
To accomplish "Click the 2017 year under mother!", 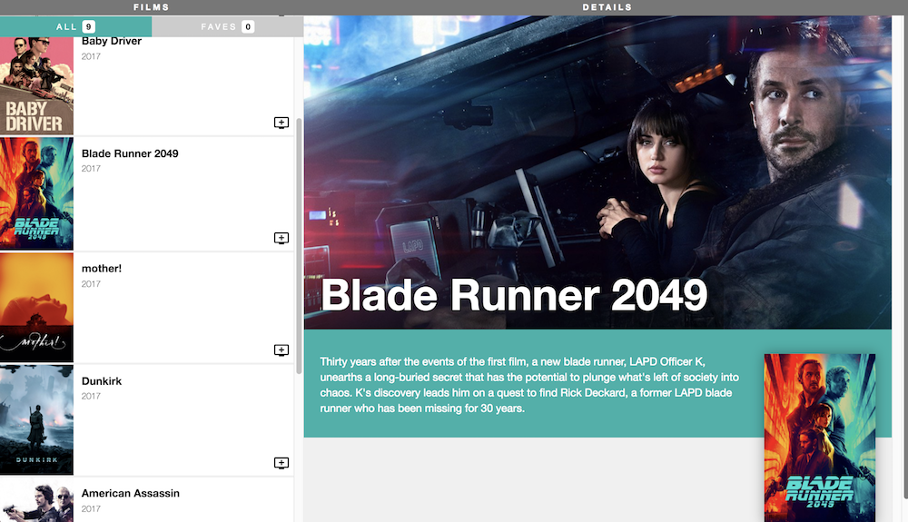I will pyautogui.click(x=91, y=284).
